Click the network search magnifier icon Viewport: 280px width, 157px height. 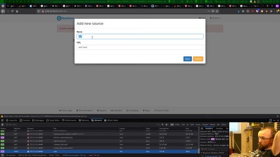[162, 125]
